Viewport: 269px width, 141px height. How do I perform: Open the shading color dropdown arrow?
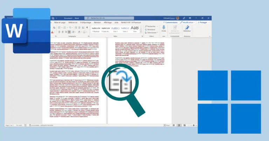(81, 32)
